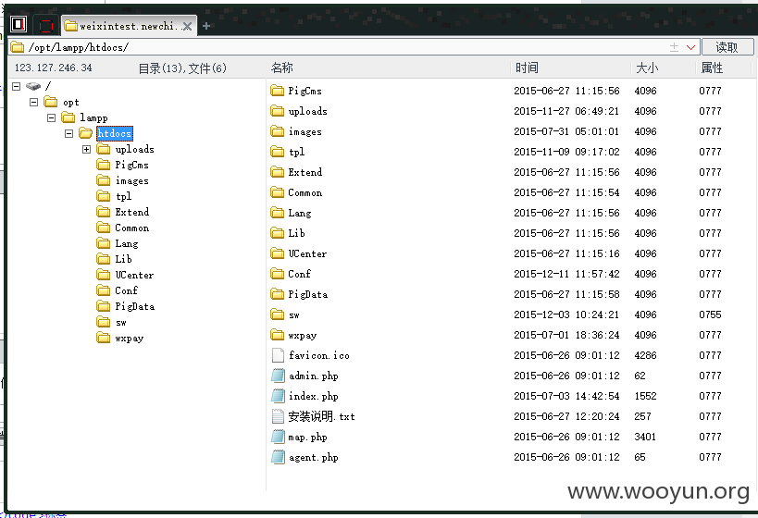Sort by the 大小 column header
758x518 pixels.
point(647,68)
